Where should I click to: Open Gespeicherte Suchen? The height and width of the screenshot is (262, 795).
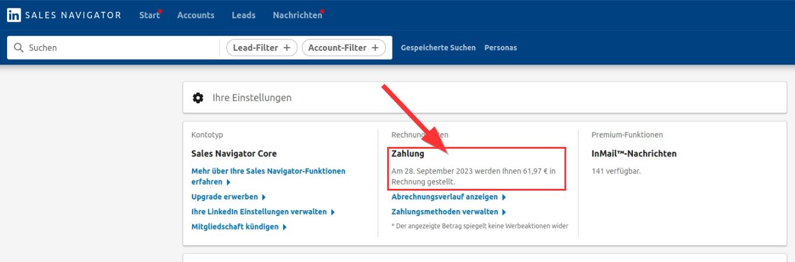pyautogui.click(x=438, y=48)
